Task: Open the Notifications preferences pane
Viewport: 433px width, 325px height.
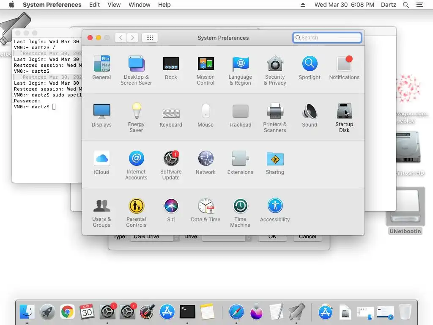Action: 344,68
